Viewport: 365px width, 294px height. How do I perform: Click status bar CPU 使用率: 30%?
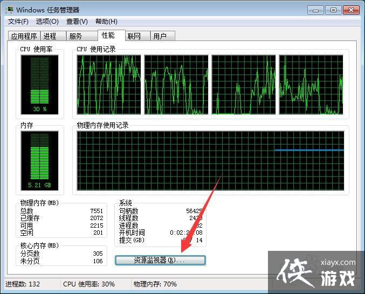tap(89, 284)
